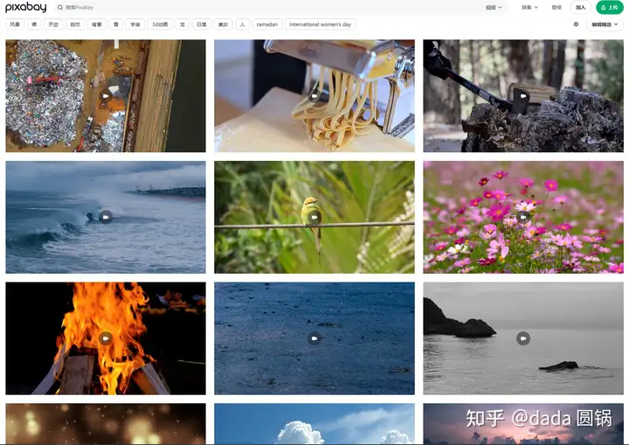Click video icon on axe in stump clip
629x445 pixels.
pos(523,95)
